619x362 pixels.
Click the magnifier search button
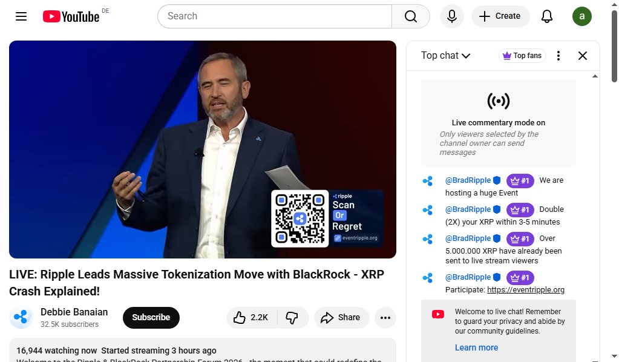411,16
